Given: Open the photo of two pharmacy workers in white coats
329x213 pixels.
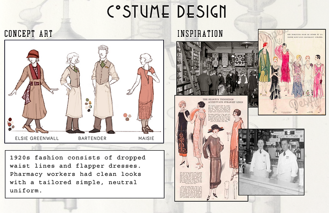Looking at the screenshot, I should coord(271,162).
